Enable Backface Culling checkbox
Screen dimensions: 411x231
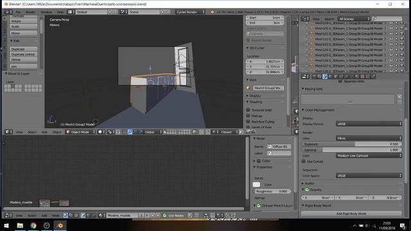pyautogui.click(x=248, y=121)
